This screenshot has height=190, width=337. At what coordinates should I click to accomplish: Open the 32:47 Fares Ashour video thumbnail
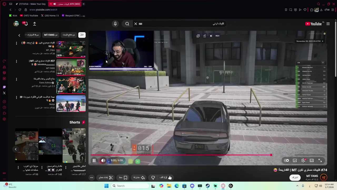tap(71, 85)
